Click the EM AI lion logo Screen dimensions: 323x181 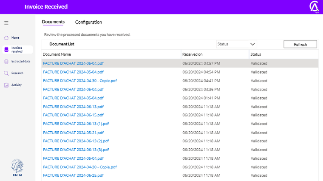(x=17, y=167)
